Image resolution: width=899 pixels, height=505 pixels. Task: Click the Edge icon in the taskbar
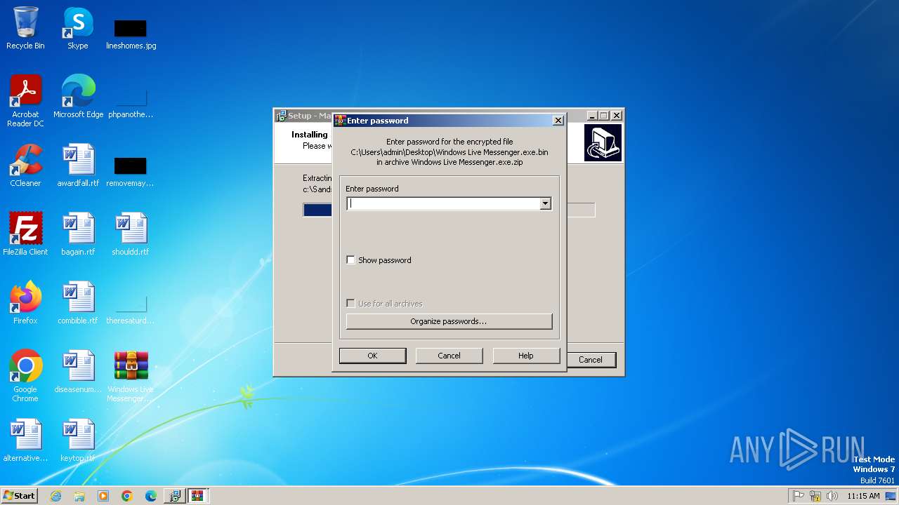tap(151, 496)
